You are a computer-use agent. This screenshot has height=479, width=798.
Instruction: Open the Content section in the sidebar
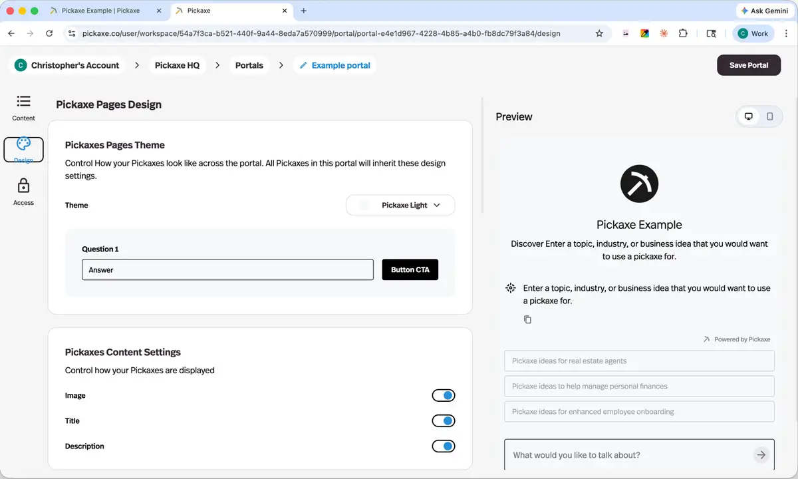(23, 108)
